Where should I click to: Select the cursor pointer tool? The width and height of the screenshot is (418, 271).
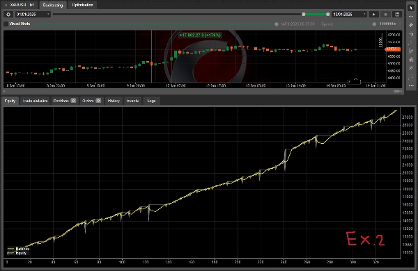(x=411, y=8)
